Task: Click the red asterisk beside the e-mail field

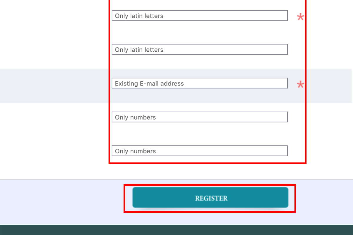Action: [300, 85]
